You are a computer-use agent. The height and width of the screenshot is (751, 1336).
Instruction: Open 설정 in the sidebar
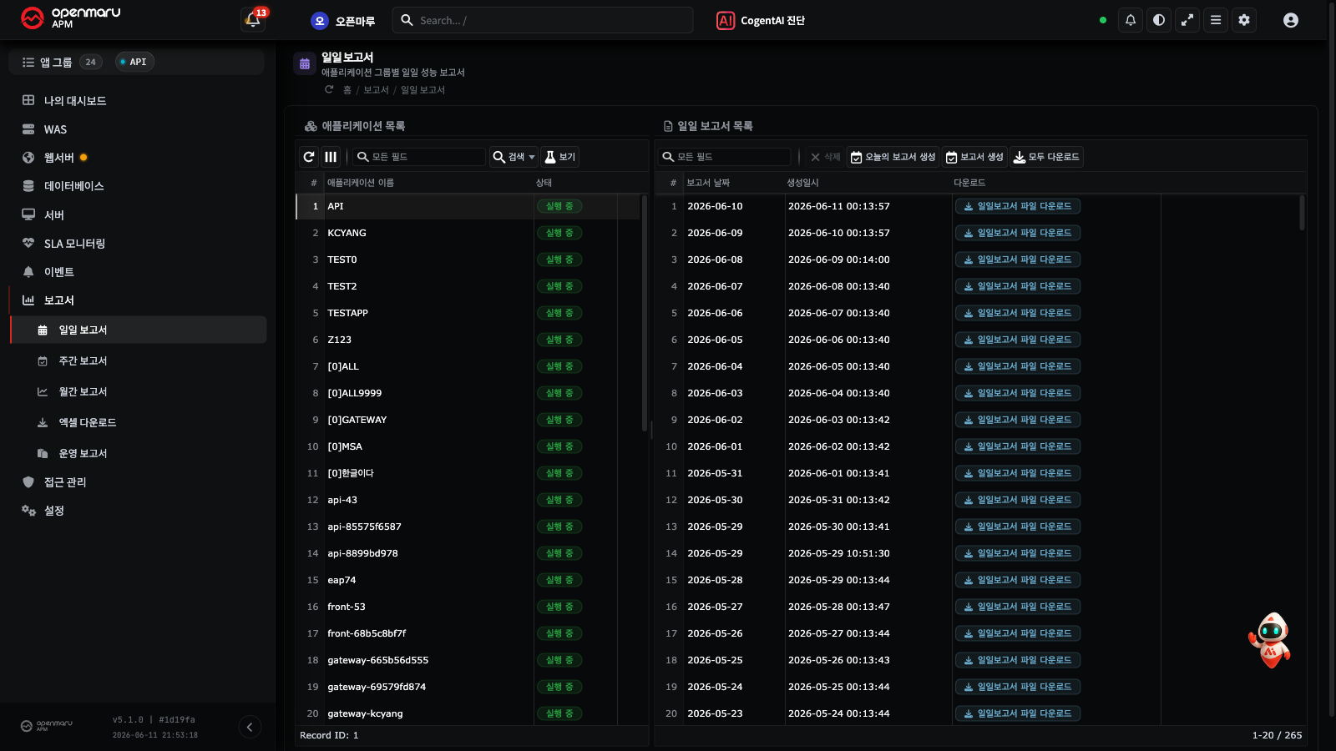pos(53,511)
